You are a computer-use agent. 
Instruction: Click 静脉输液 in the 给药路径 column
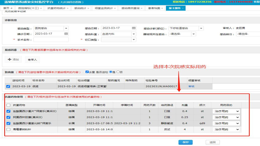(167, 123)
